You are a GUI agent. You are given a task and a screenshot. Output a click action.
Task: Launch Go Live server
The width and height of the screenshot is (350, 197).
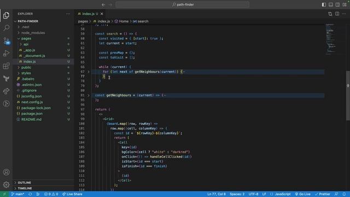302,194
